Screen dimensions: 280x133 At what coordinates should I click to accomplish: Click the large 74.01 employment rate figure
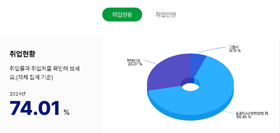(x=35, y=109)
